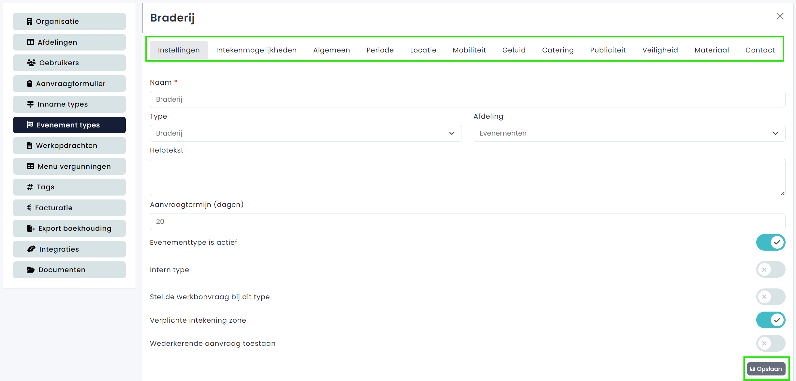Click the Aanvraagtermijn days input field
This screenshot has width=796, height=381.
coord(467,222)
